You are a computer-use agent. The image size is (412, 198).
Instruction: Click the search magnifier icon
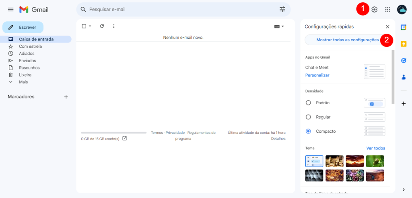point(83,10)
